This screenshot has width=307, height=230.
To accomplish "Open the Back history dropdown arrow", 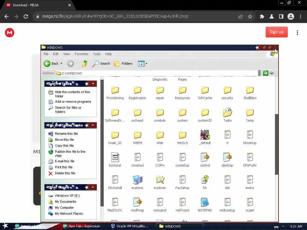I will 61,63.
